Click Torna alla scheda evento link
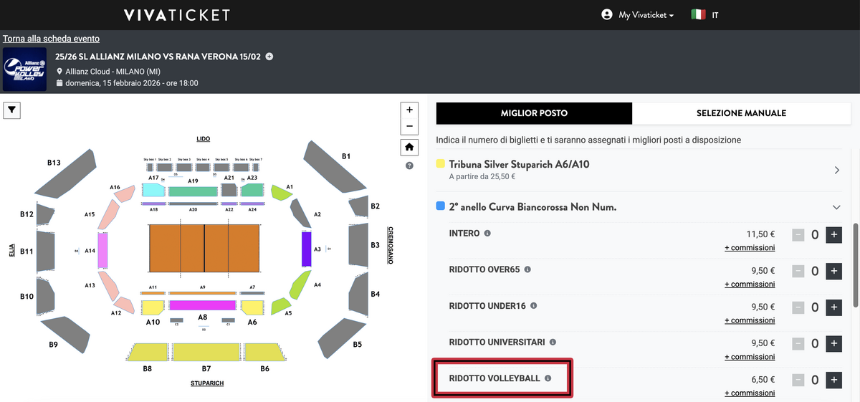Viewport: 860px width, 402px height. 51,39
